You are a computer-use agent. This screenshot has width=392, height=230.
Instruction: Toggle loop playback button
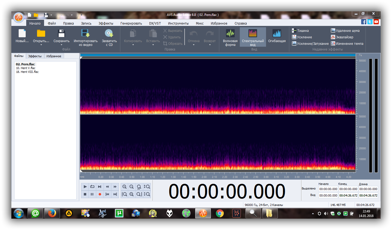[x=92, y=187]
